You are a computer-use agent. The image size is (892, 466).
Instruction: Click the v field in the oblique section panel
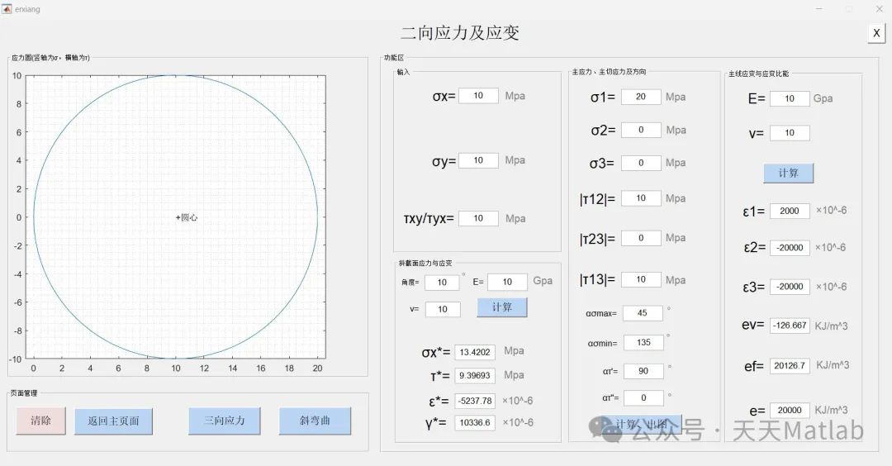tap(443, 309)
